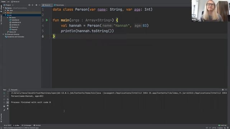
Task: Click the print icon in Run toolbar
Action: [8, 106]
